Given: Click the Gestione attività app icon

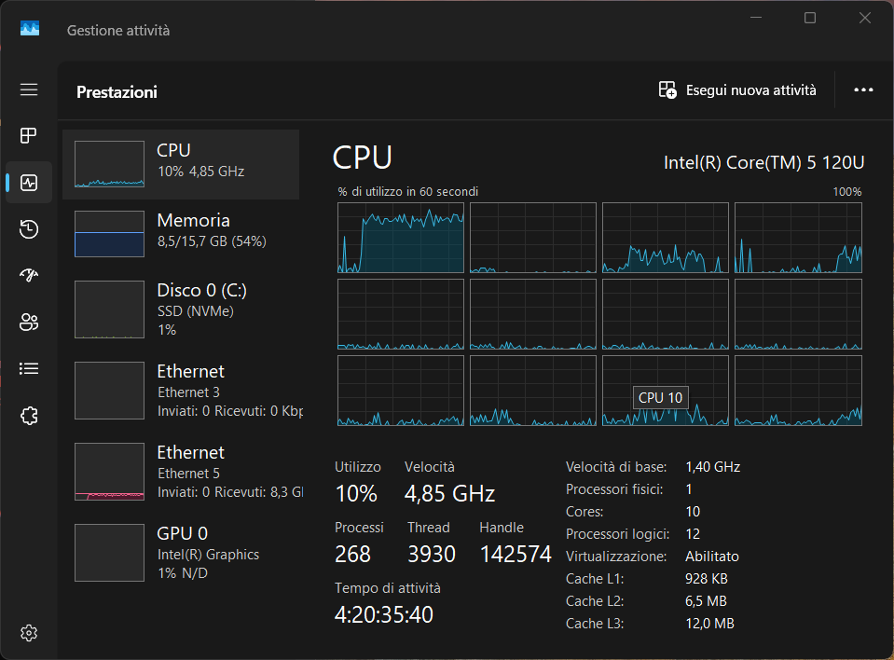Looking at the screenshot, I should [x=30, y=29].
